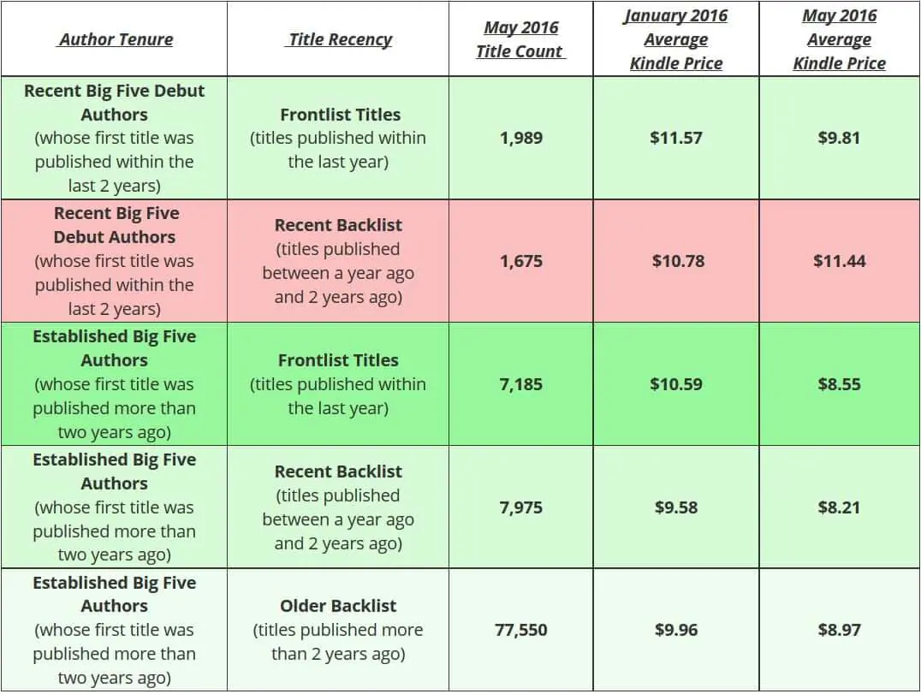
Task: Click January 2016 Average Kindle Price header
Action: [x=675, y=39]
